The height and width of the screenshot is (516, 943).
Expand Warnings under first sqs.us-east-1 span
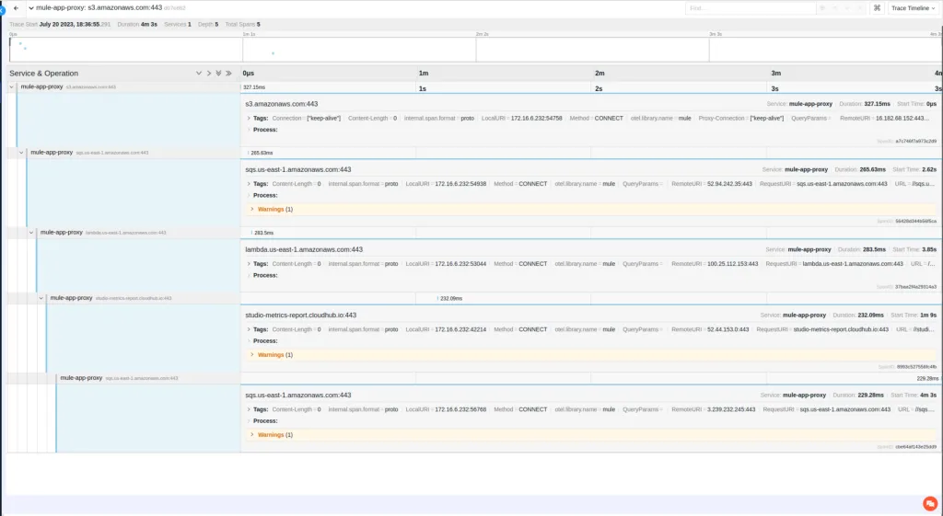[x=270, y=209]
